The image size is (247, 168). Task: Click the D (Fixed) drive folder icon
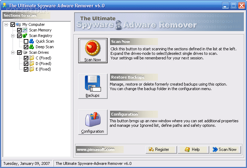(31, 64)
